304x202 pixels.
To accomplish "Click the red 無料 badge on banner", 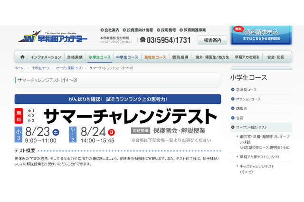I will (19, 116).
